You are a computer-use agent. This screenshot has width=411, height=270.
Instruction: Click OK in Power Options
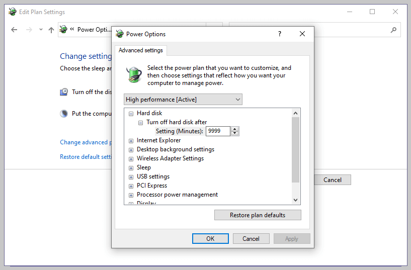point(210,238)
